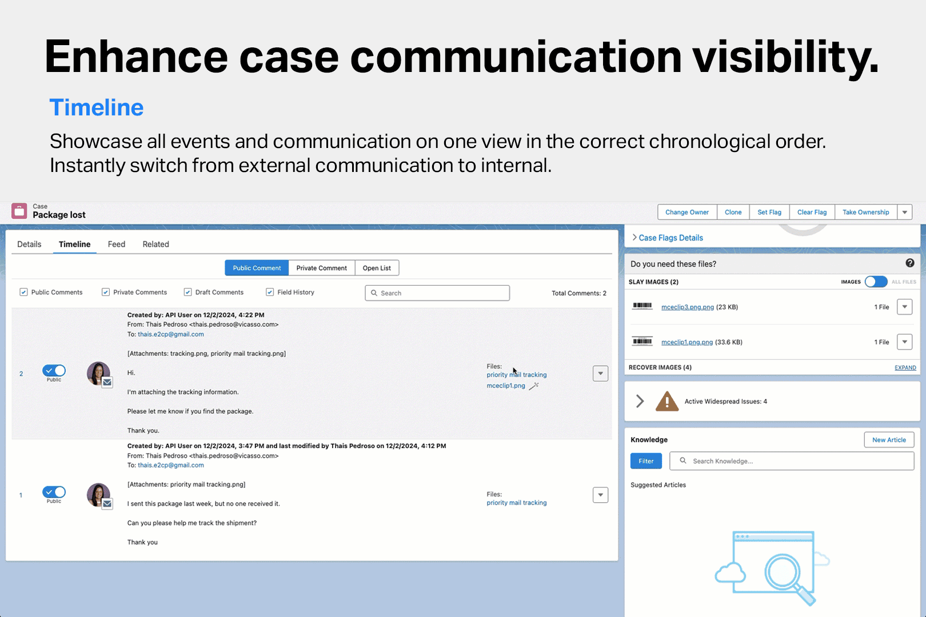Open the more actions dropdown beside Take Ownership

[905, 212]
